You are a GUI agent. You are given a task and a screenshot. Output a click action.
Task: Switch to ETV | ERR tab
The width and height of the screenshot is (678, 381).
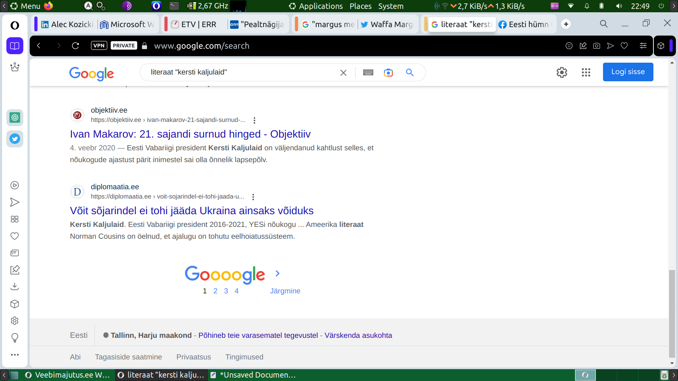coord(197,25)
